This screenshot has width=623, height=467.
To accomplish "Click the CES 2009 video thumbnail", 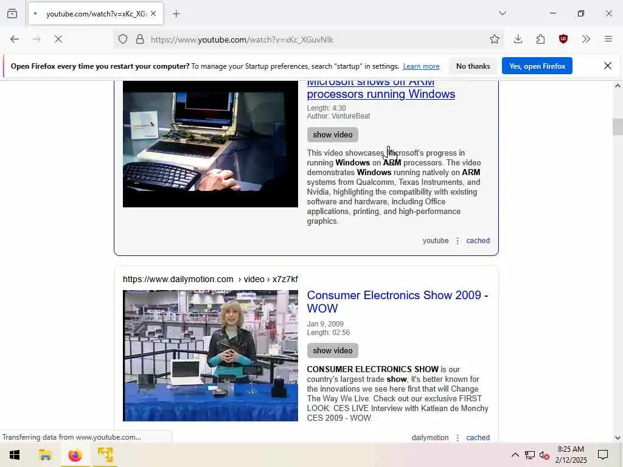I will (x=210, y=355).
